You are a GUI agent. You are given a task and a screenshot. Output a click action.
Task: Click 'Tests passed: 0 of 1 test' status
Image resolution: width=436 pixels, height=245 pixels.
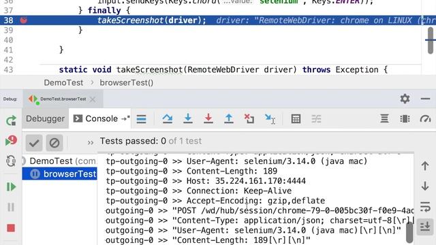coord(151,141)
